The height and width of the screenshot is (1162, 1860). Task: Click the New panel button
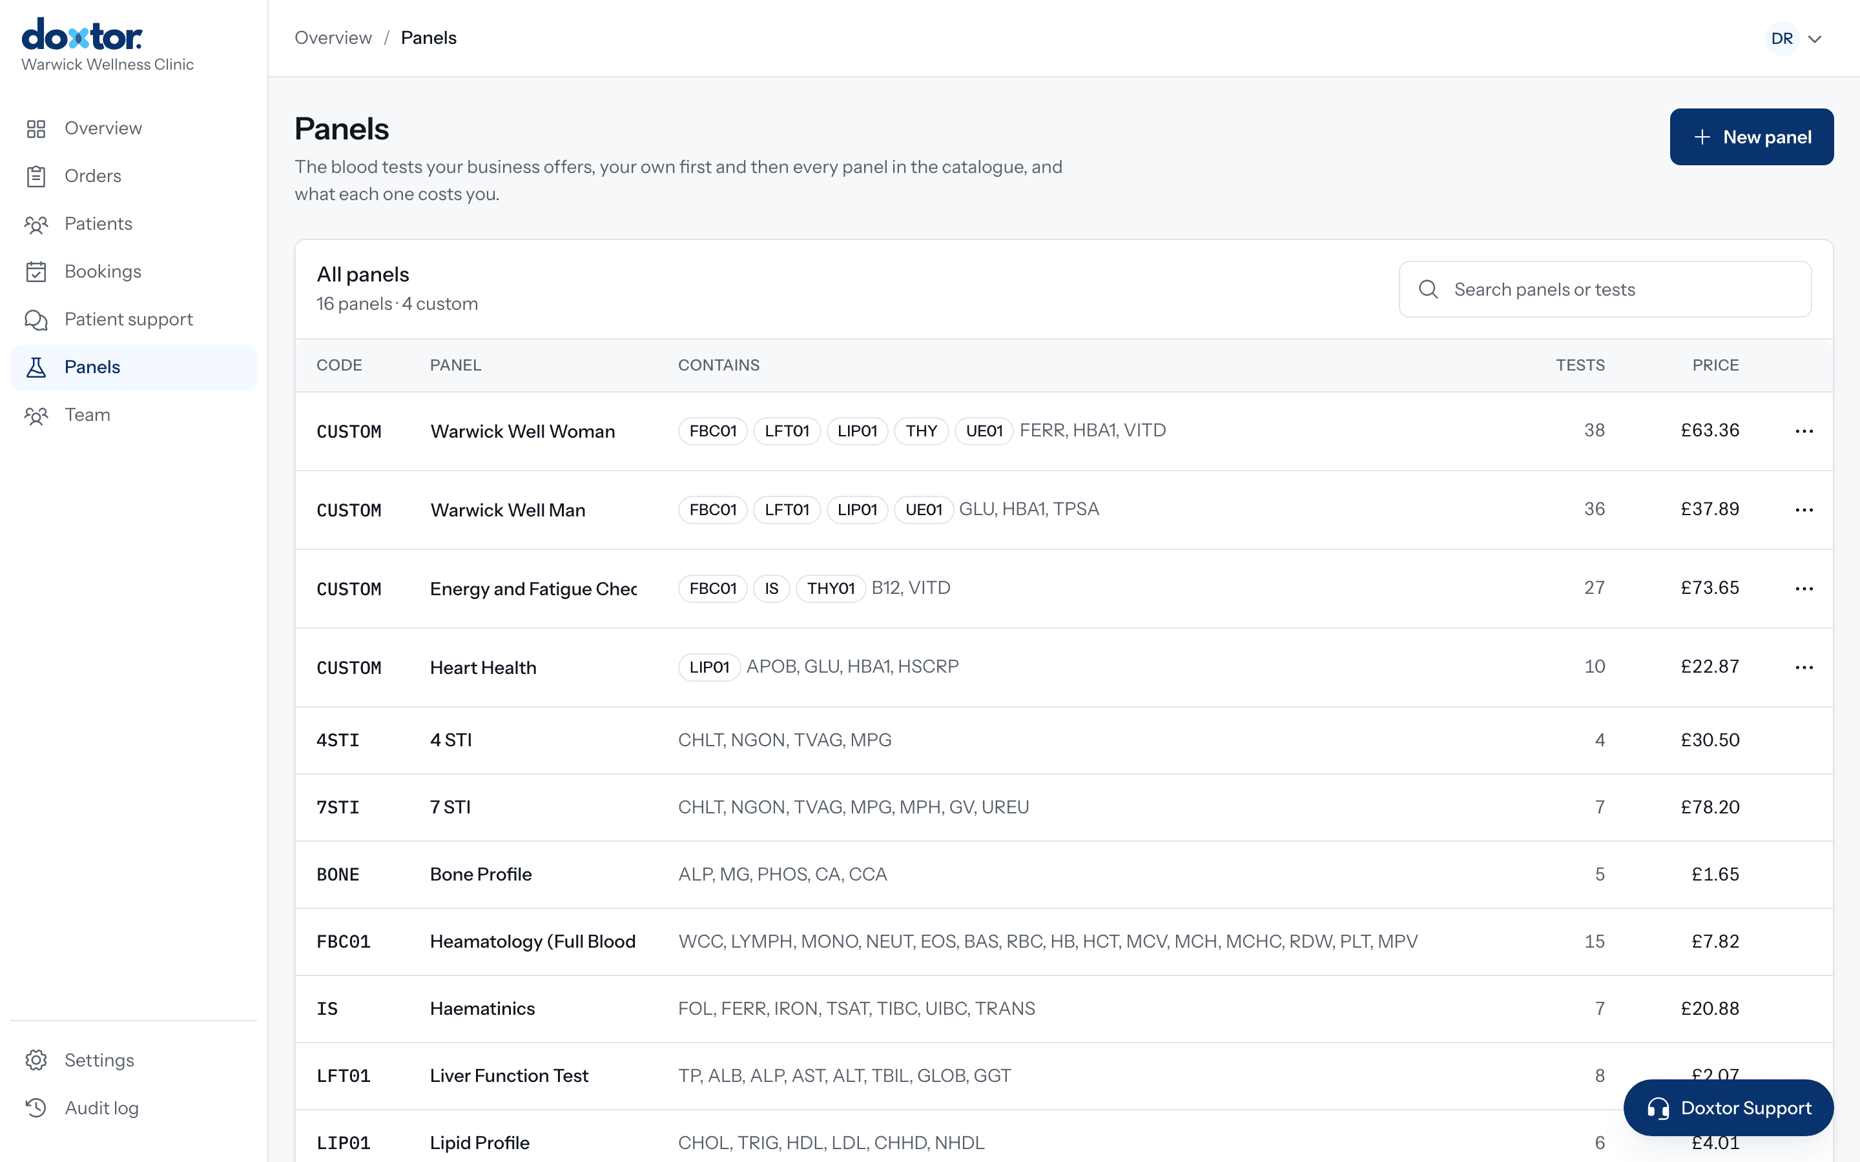[x=1751, y=137]
